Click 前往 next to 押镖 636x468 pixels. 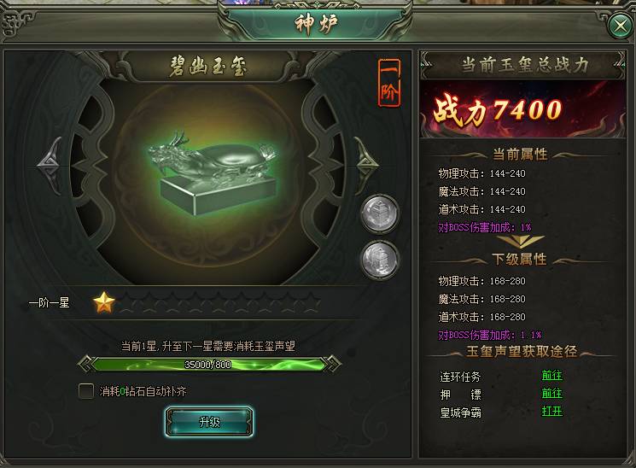(552, 394)
